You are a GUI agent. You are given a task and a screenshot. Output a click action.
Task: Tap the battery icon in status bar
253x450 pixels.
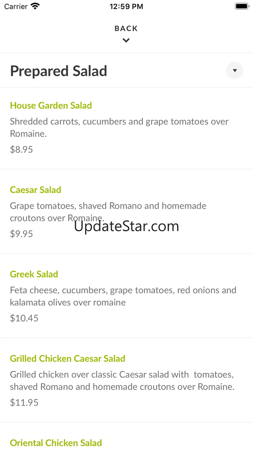pos(241,6)
